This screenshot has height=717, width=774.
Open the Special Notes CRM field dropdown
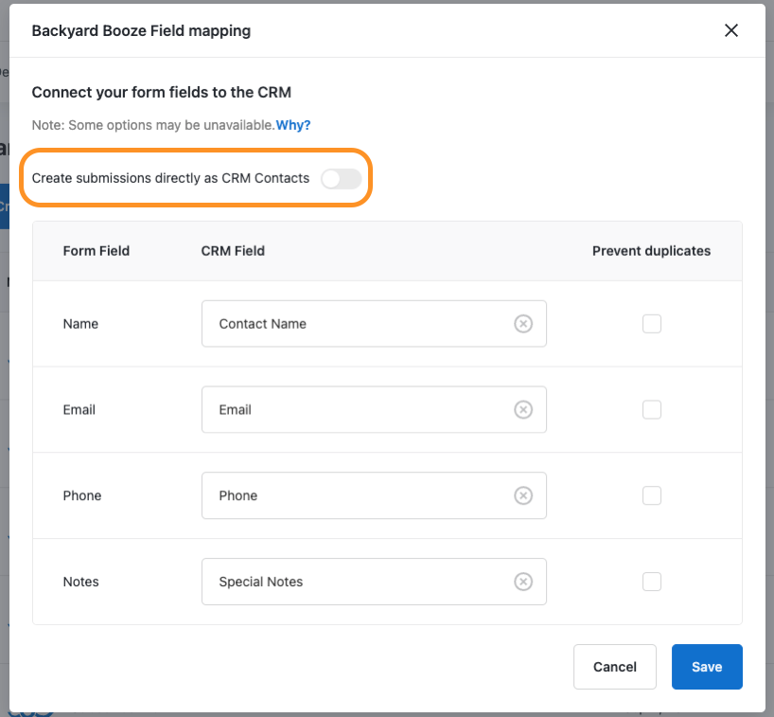[374, 582]
